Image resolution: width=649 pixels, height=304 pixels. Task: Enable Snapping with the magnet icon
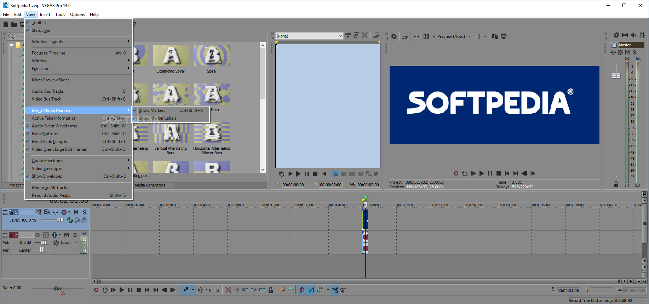click(x=302, y=290)
